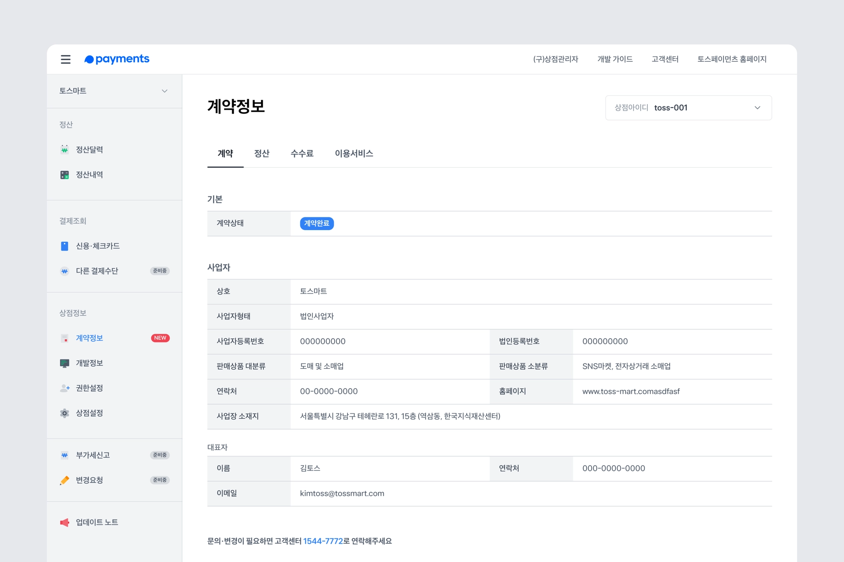Click the 권한설정 user-plus icon
Image resolution: width=844 pixels, height=562 pixels.
point(65,388)
